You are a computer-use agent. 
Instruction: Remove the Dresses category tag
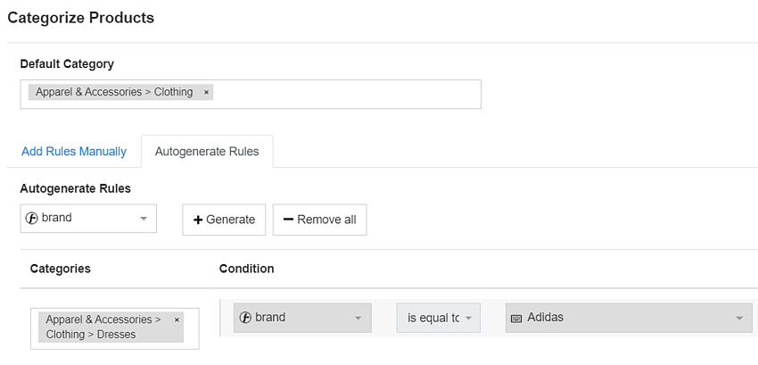click(177, 319)
